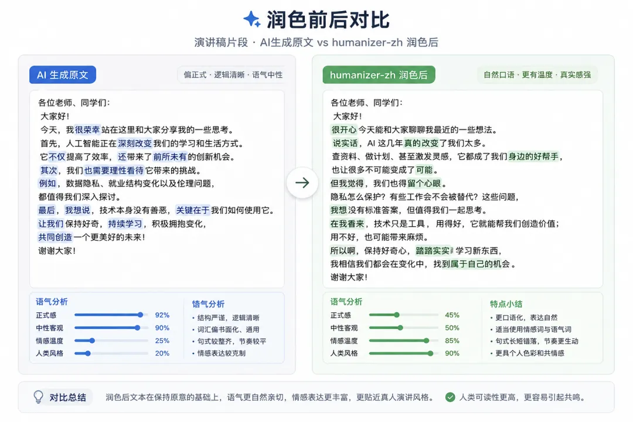Click the blue 中性客观 slider showing 90%
This screenshot has width=633, height=422.
[111, 328]
